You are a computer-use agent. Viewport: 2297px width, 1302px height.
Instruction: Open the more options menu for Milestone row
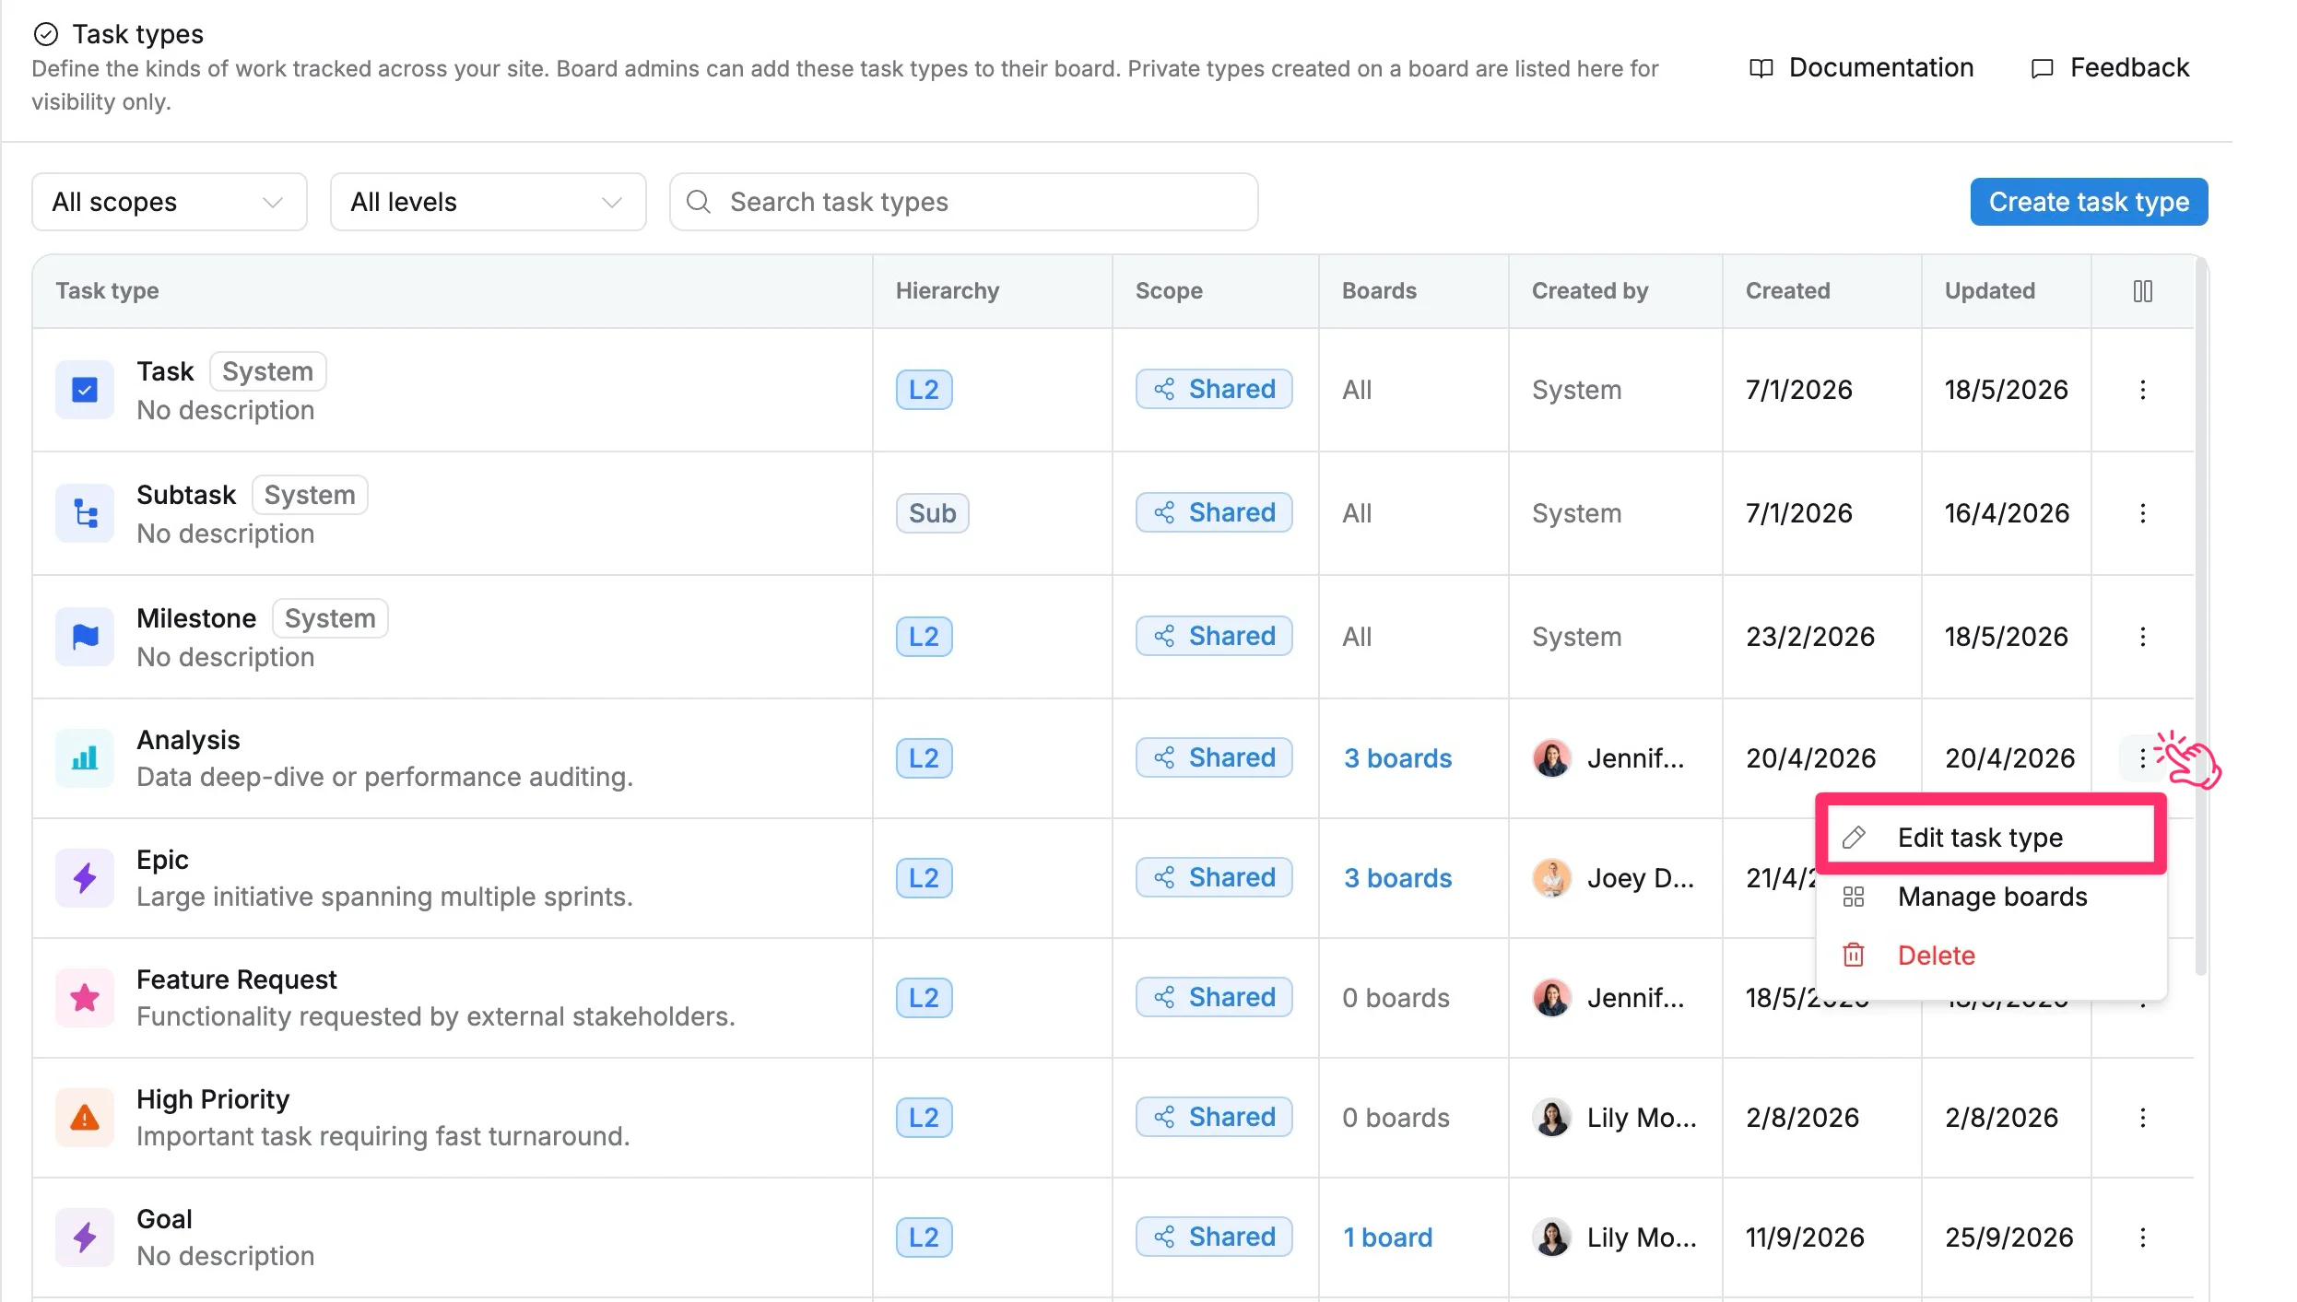2142,637
